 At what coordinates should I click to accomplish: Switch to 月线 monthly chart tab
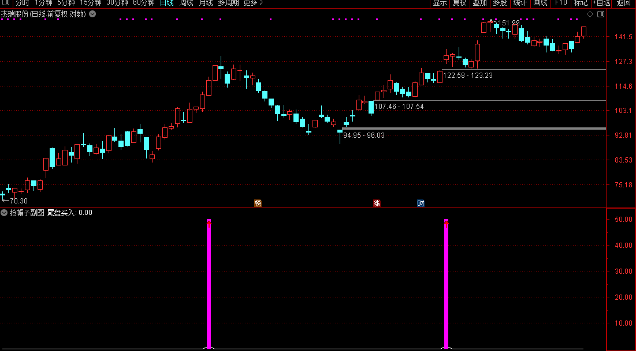(206, 3)
